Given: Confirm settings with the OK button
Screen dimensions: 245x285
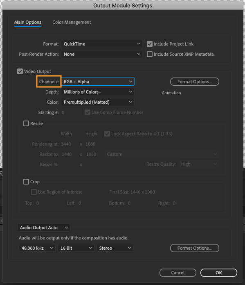Looking at the screenshot, I should pyautogui.click(x=219, y=273).
